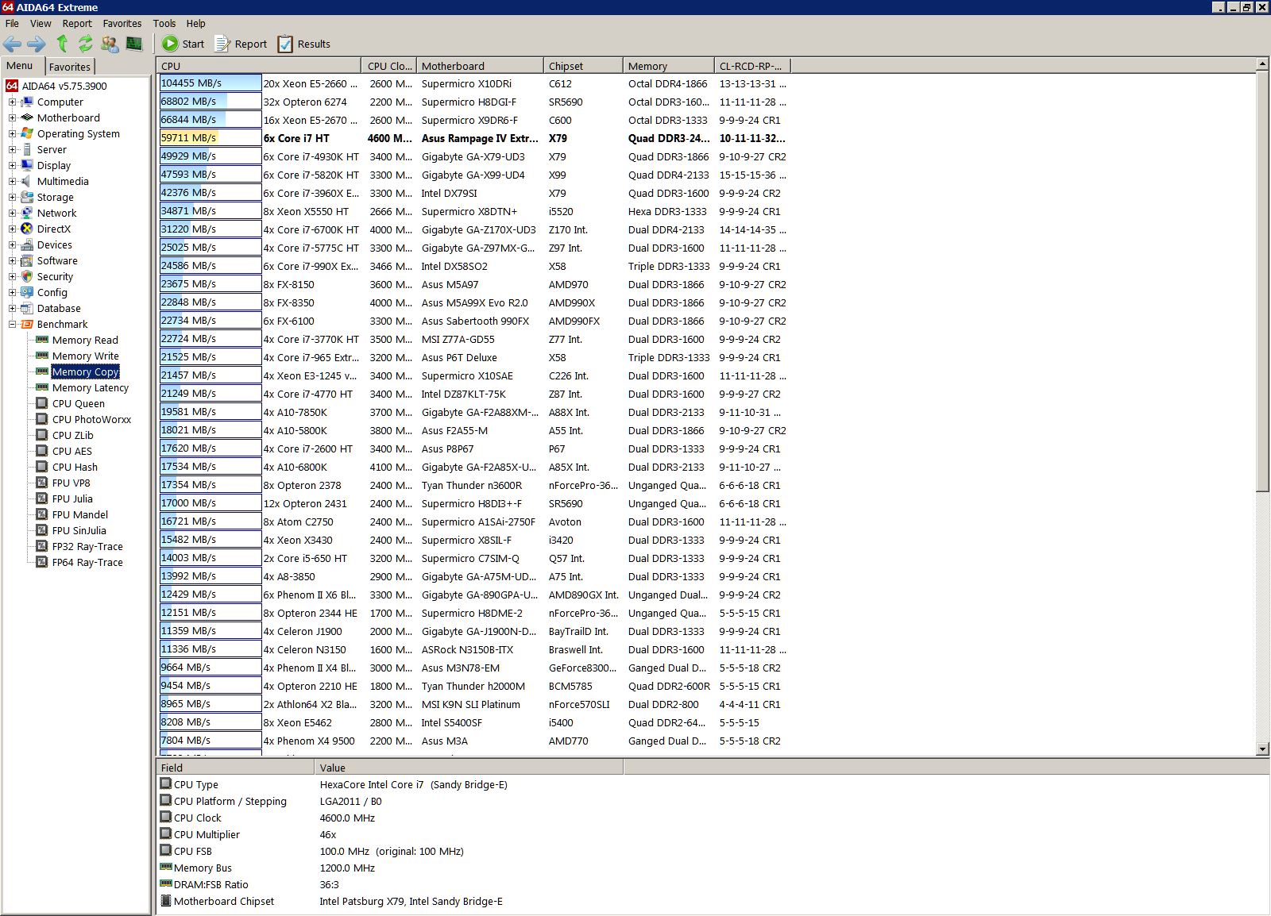This screenshot has width=1271, height=916.
Task: Click the Report toolbar button
Action: pos(241,44)
